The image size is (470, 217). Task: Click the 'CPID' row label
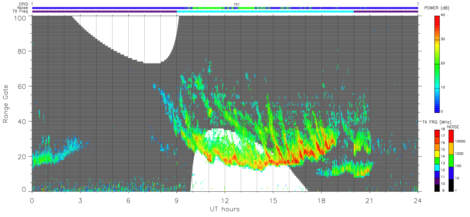tap(23, 4)
